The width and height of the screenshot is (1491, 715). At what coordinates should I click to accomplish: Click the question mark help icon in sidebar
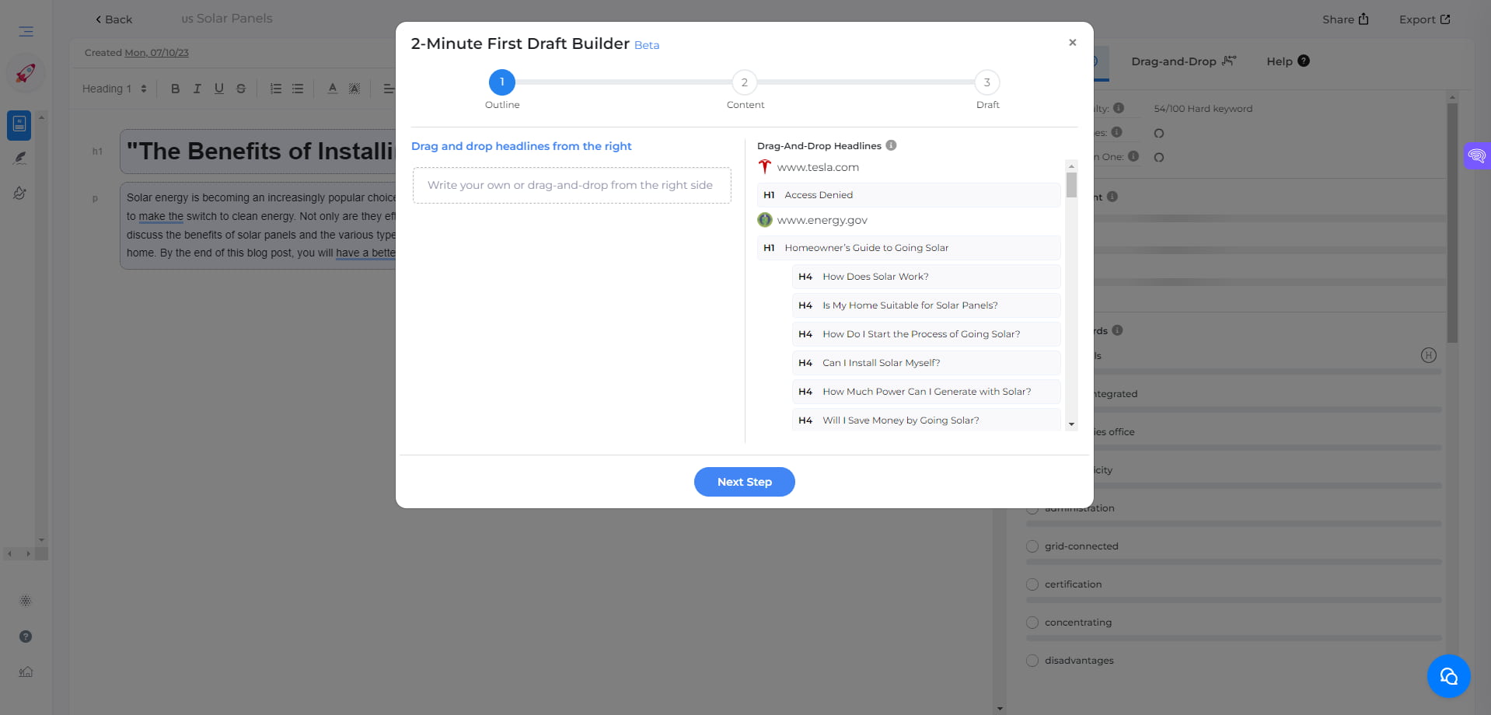pyautogui.click(x=24, y=636)
